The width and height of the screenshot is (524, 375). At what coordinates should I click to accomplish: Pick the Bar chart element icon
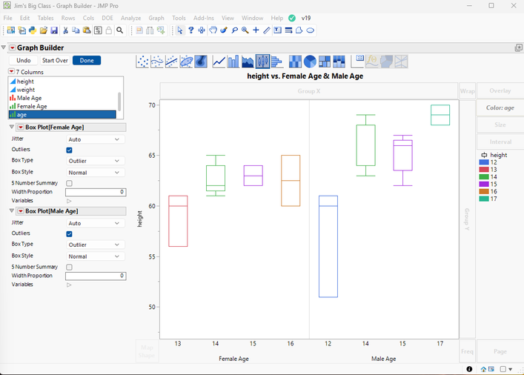click(233, 62)
